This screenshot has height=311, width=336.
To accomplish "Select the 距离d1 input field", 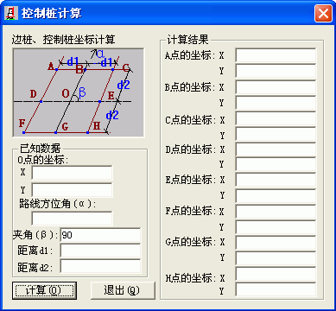I will pos(100,251).
